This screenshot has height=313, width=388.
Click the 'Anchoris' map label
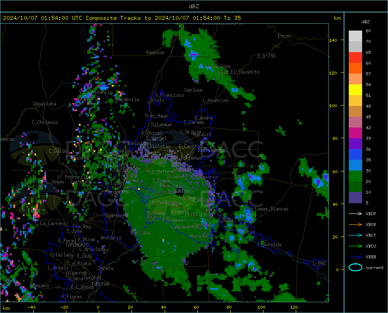pyautogui.click(x=111, y=238)
